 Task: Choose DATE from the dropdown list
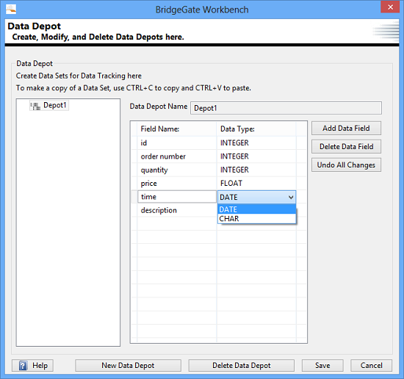(x=256, y=209)
